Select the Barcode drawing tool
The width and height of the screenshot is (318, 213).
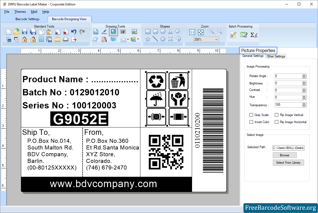(x=123, y=32)
